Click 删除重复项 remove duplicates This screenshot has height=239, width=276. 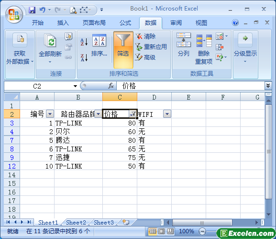pyautogui.click(x=204, y=49)
